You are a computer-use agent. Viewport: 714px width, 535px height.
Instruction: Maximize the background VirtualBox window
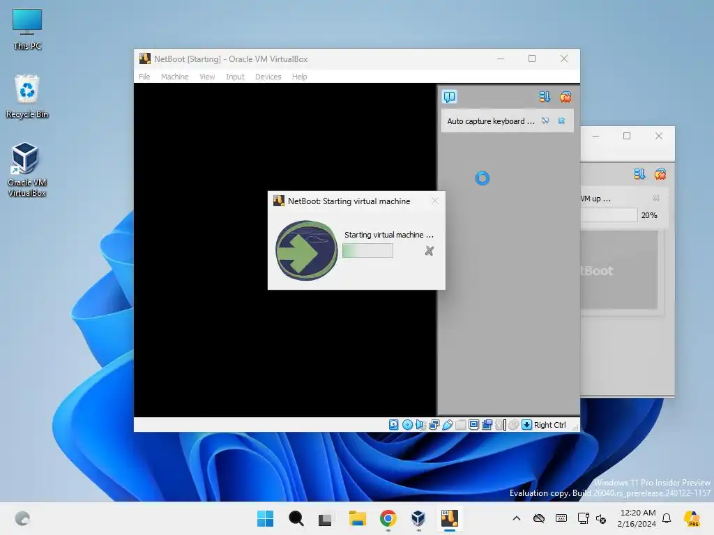pos(627,136)
